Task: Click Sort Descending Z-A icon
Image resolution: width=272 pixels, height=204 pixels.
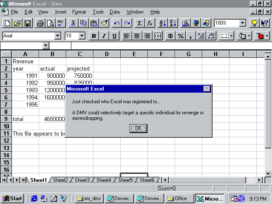Action: pyautogui.click(x=173, y=23)
